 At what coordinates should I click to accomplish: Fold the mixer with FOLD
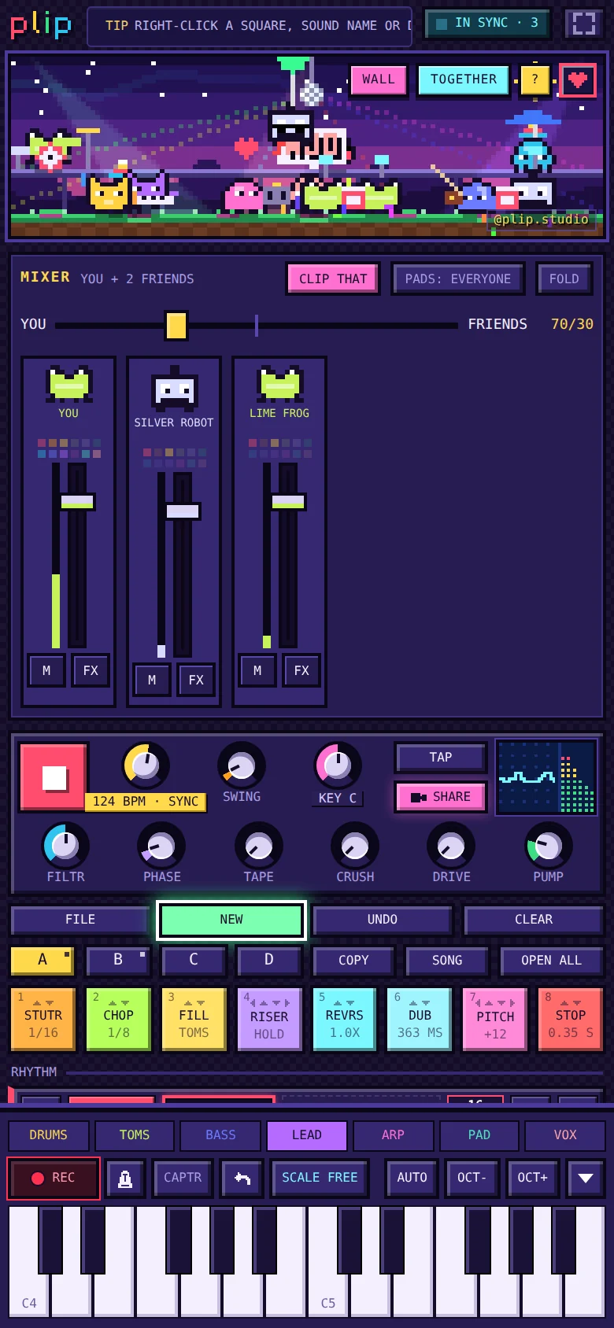click(564, 279)
